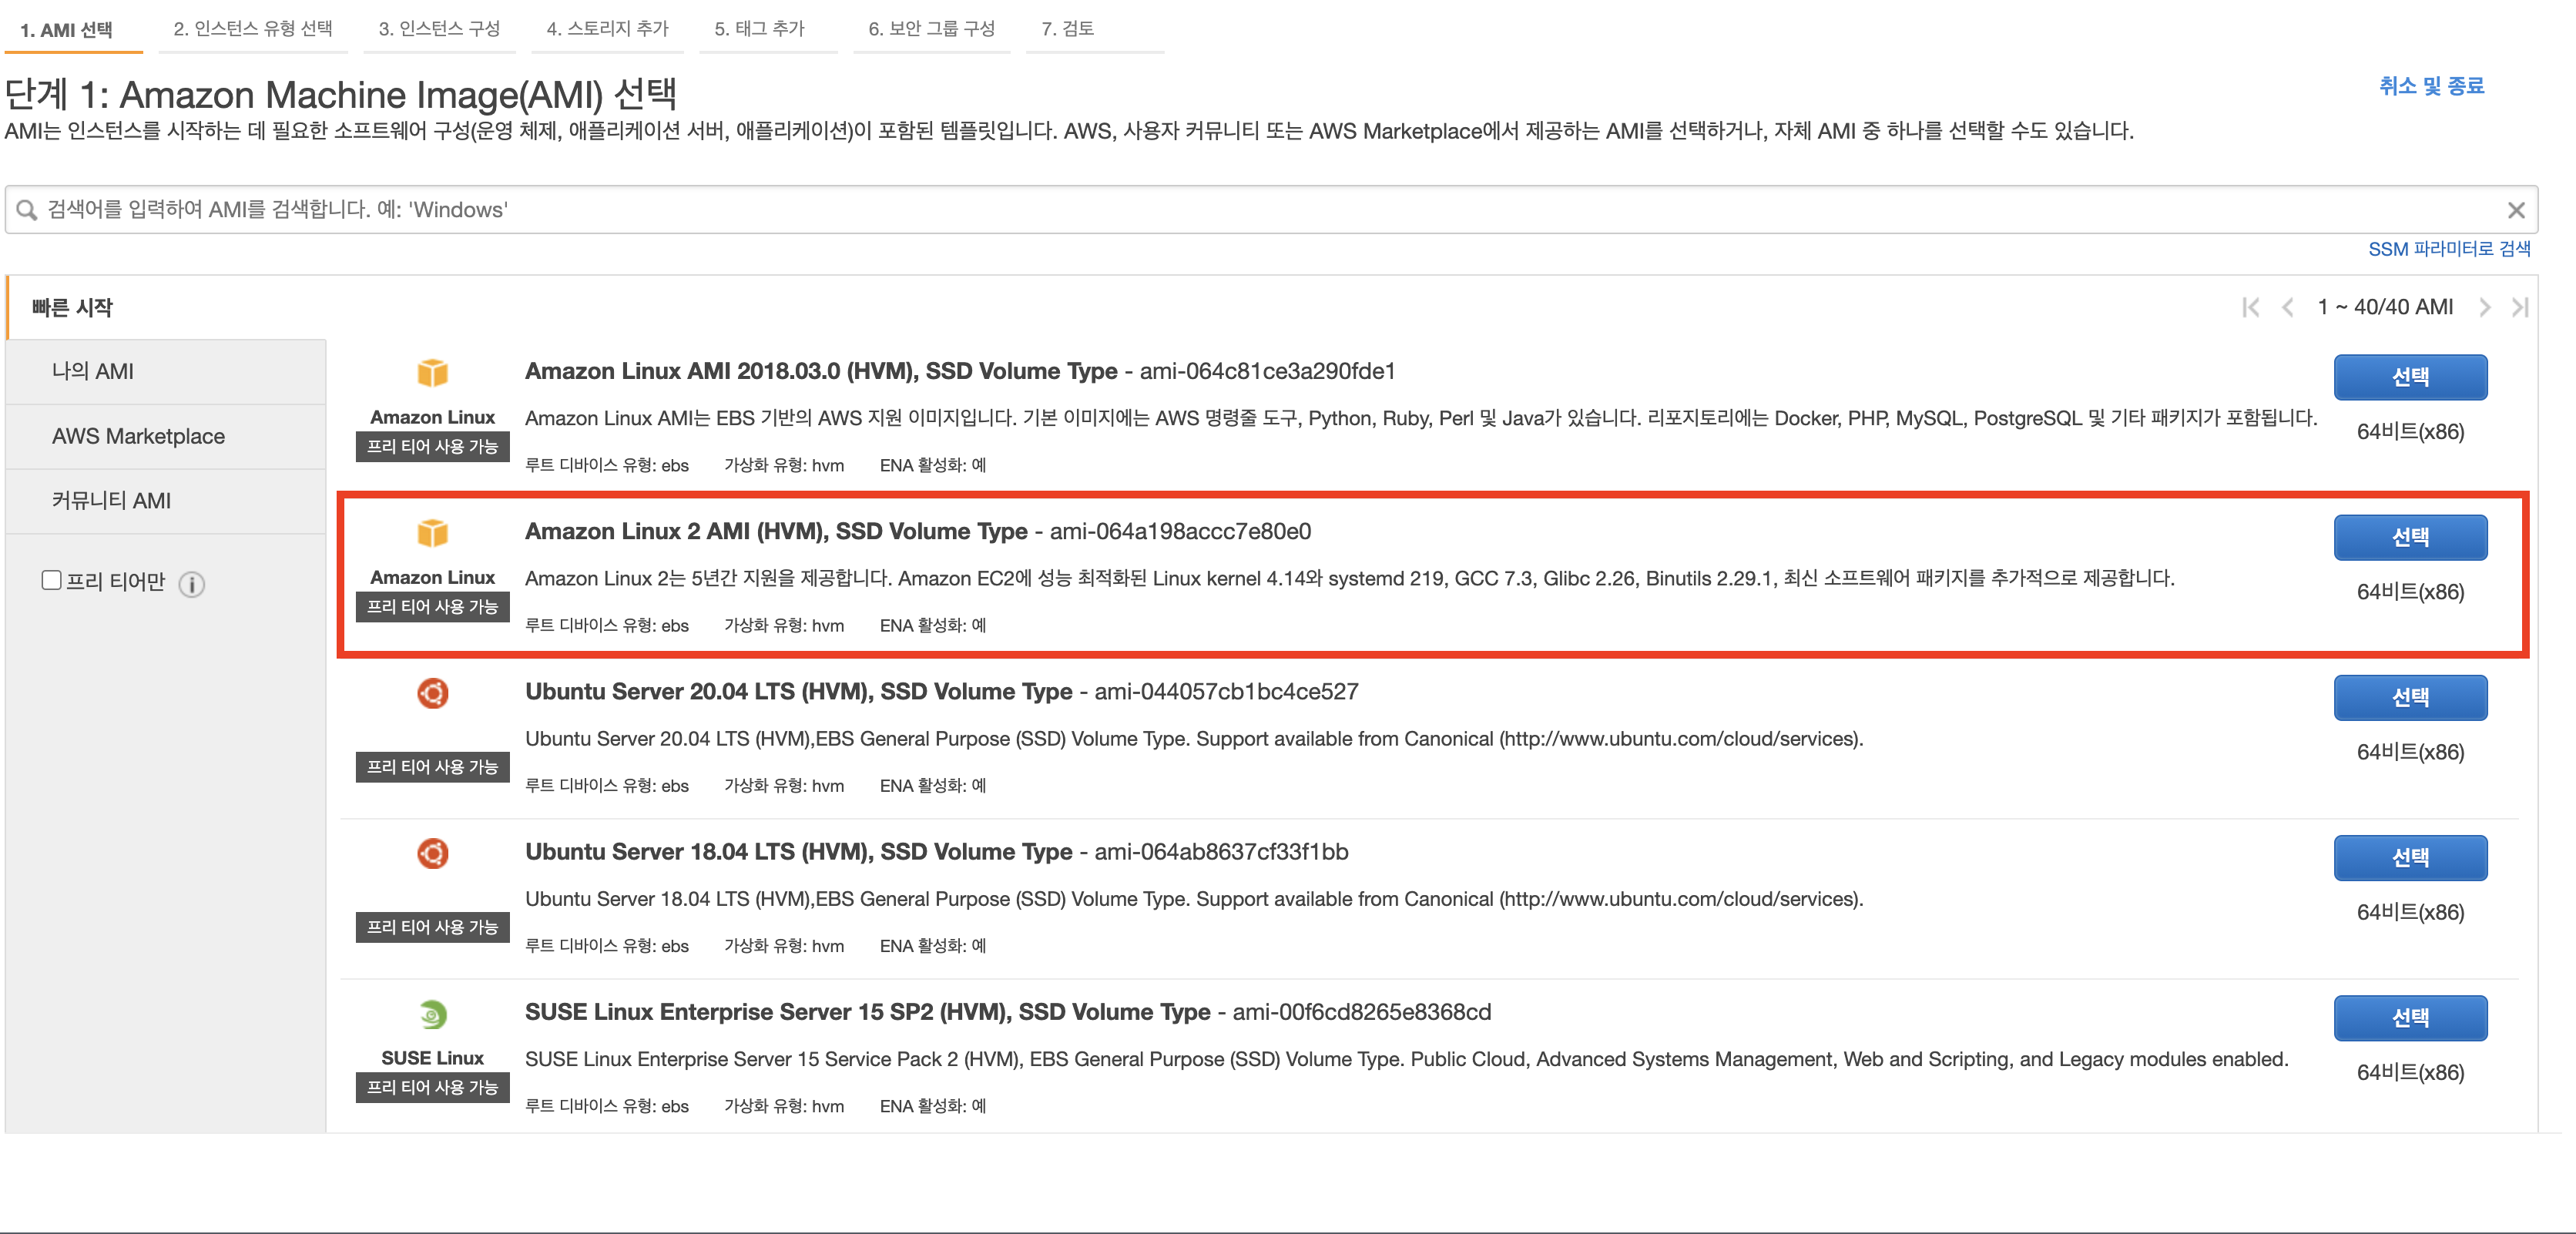Click the search magnifier icon

coord(27,209)
